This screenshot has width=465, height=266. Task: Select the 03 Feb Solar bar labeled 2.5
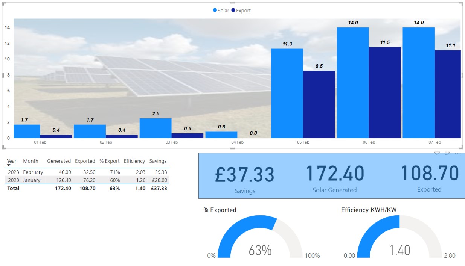click(156, 128)
